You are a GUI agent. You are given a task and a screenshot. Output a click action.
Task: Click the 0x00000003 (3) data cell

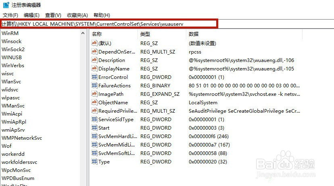click(x=207, y=128)
